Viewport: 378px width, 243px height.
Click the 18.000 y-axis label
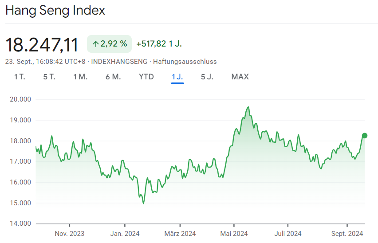(20, 141)
